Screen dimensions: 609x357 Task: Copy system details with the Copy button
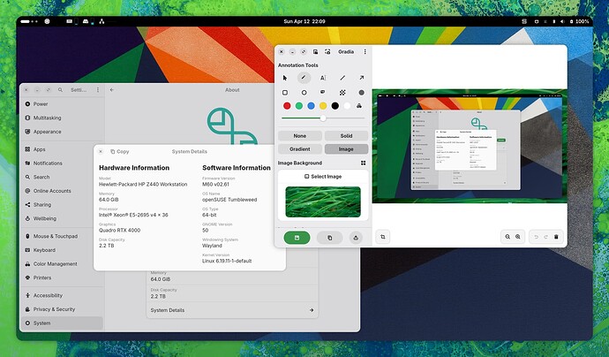(x=120, y=152)
